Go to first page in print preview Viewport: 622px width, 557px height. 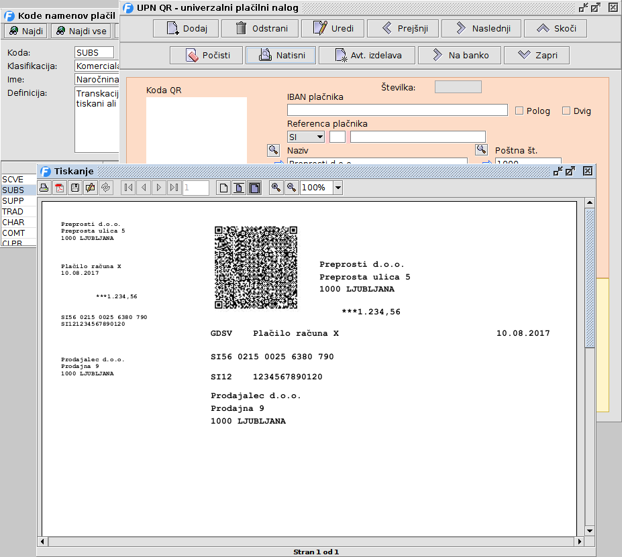click(129, 188)
